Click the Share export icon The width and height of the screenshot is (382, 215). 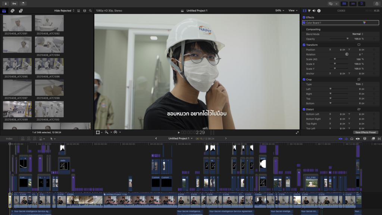coord(377,4)
